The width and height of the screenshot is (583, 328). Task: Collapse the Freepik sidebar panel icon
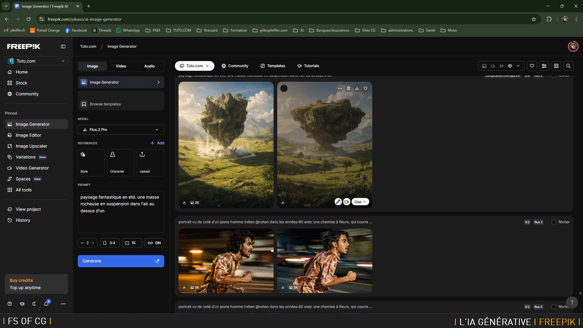point(63,46)
